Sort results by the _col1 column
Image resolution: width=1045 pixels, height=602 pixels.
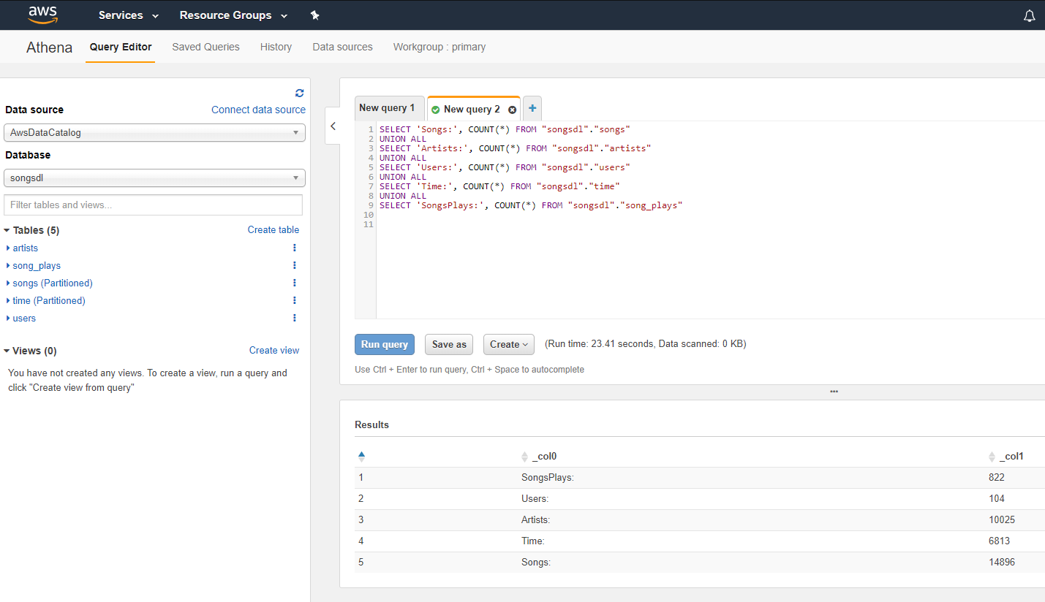tap(1006, 457)
